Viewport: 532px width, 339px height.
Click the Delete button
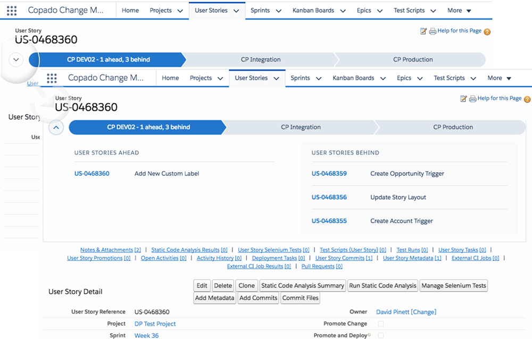click(x=223, y=286)
